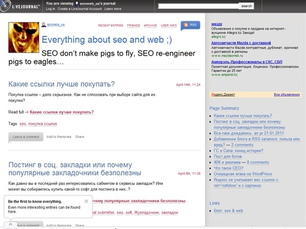Viewport: 306px width, 229px height.
Task: Open the post title 'Какие ссылки лучше покупать?'
Action: pyautogui.click(x=61, y=84)
